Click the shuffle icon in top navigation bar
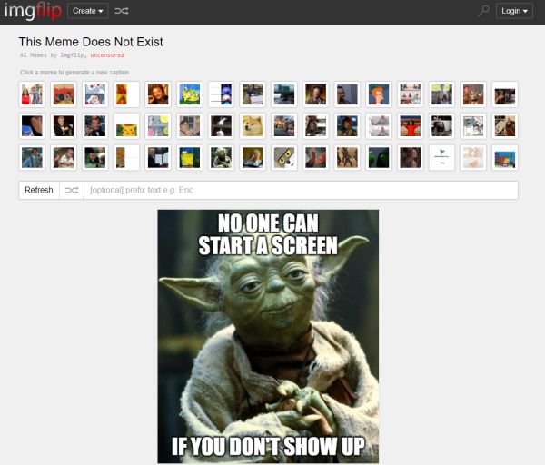The image size is (545, 465). click(121, 11)
